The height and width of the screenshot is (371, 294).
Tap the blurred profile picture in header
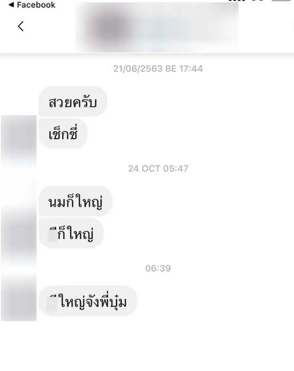[111, 28]
